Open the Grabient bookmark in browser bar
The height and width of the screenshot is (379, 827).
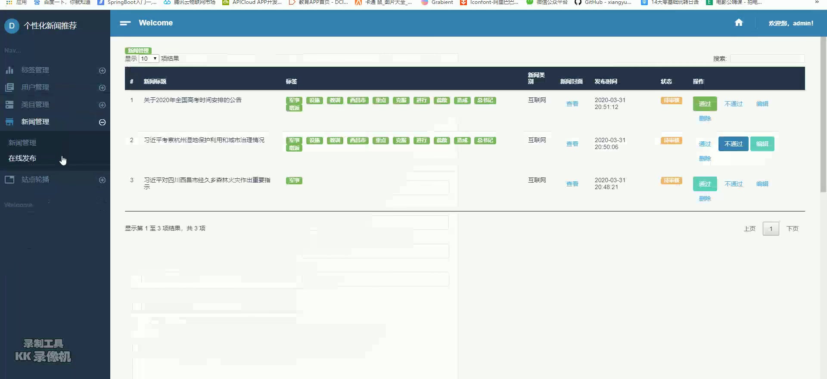pos(437,2)
